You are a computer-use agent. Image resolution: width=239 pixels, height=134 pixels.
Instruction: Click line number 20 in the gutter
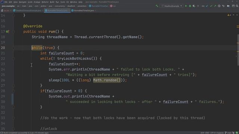click(3, 48)
